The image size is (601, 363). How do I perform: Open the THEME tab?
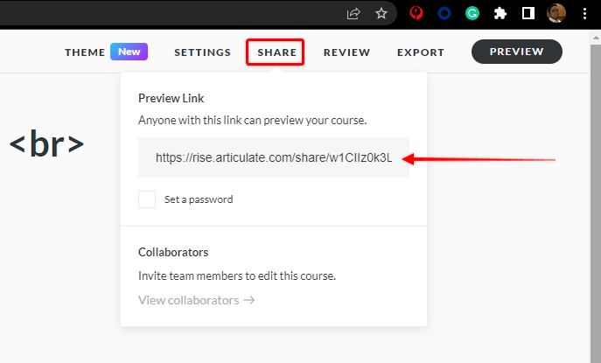pyautogui.click(x=85, y=52)
